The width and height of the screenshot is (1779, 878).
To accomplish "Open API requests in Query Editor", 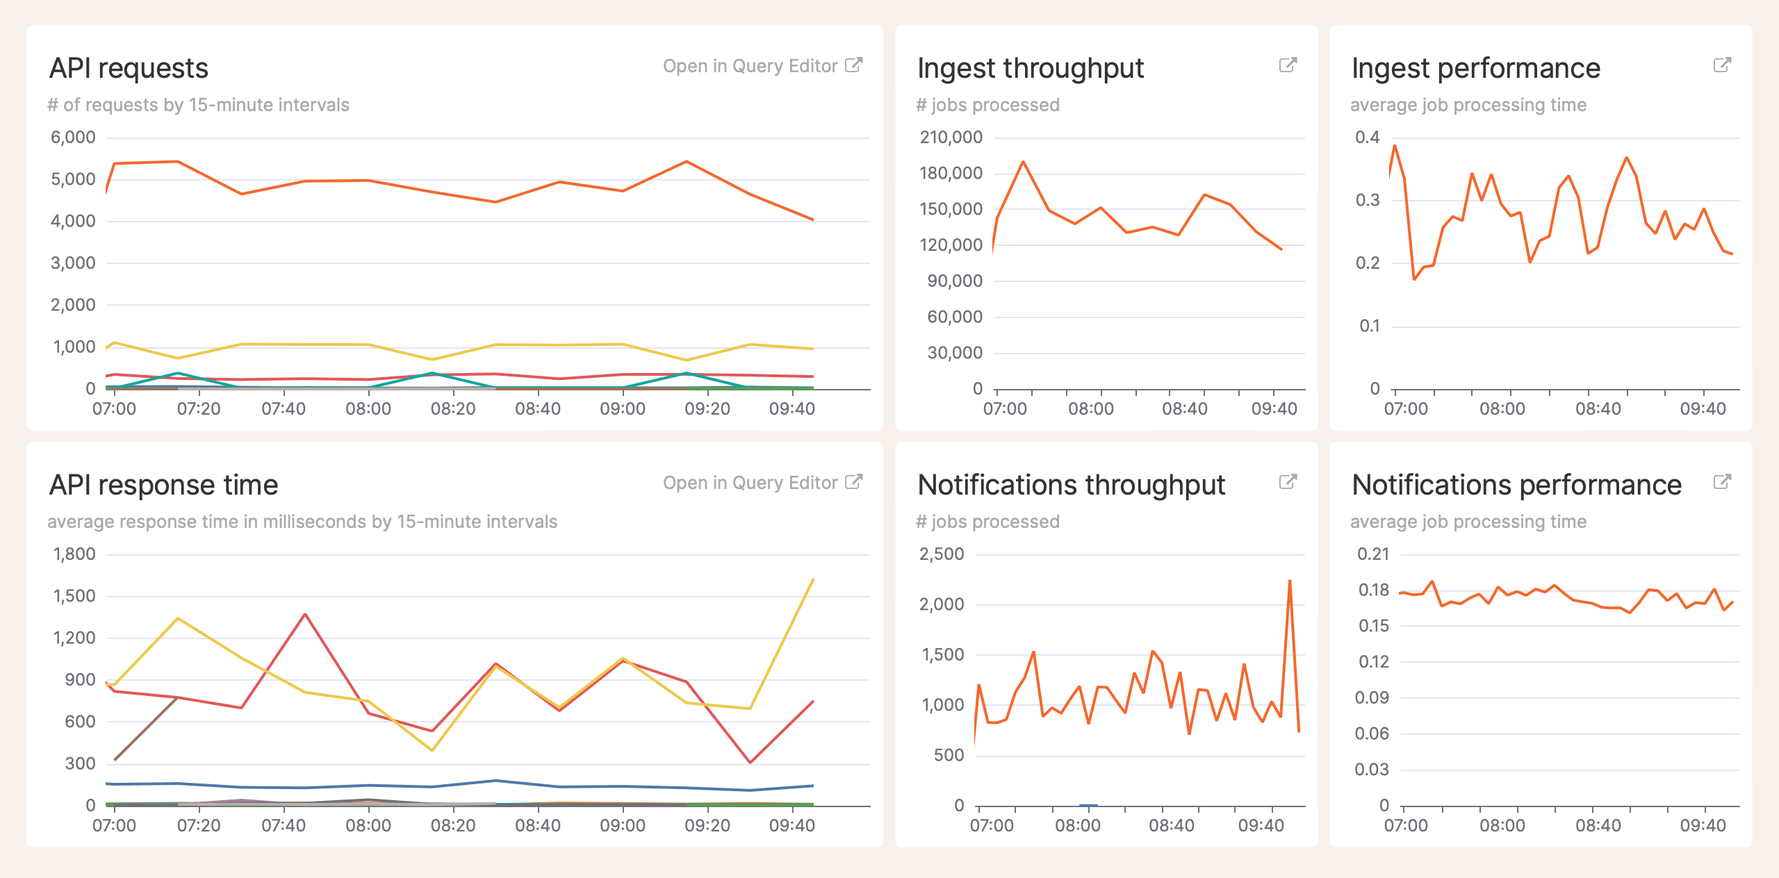I will [x=750, y=65].
